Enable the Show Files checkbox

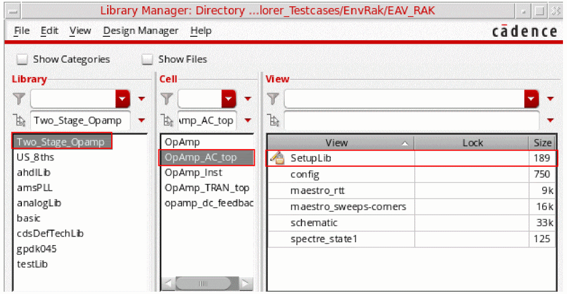(x=147, y=59)
